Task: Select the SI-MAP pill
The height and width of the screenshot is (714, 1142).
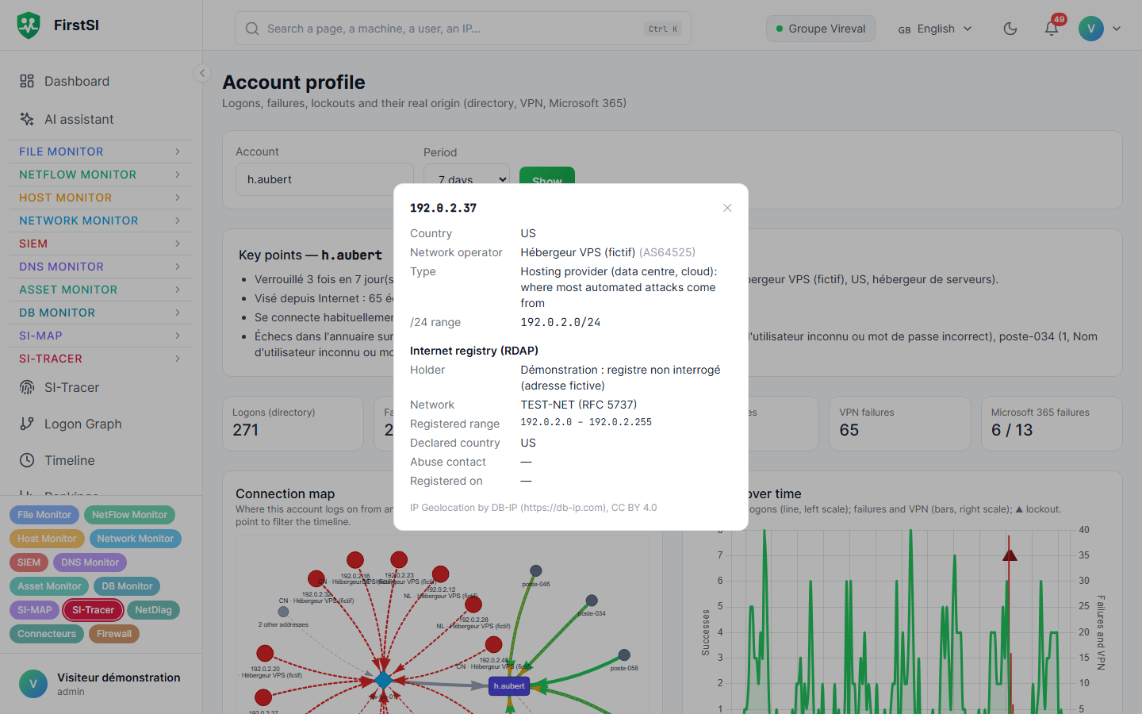Action: click(x=34, y=610)
